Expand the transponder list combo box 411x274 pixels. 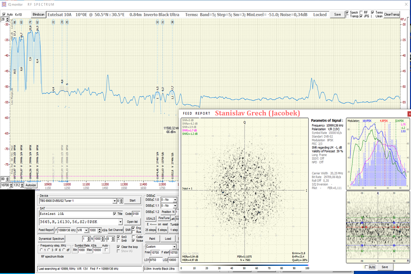(x=120, y=222)
